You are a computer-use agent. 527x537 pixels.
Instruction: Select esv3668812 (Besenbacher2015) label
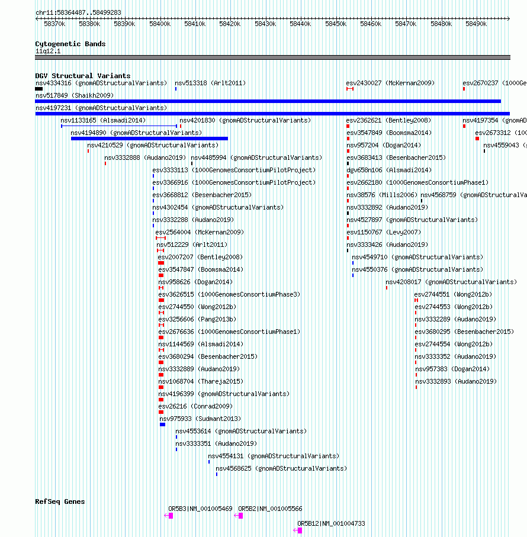[202, 195]
